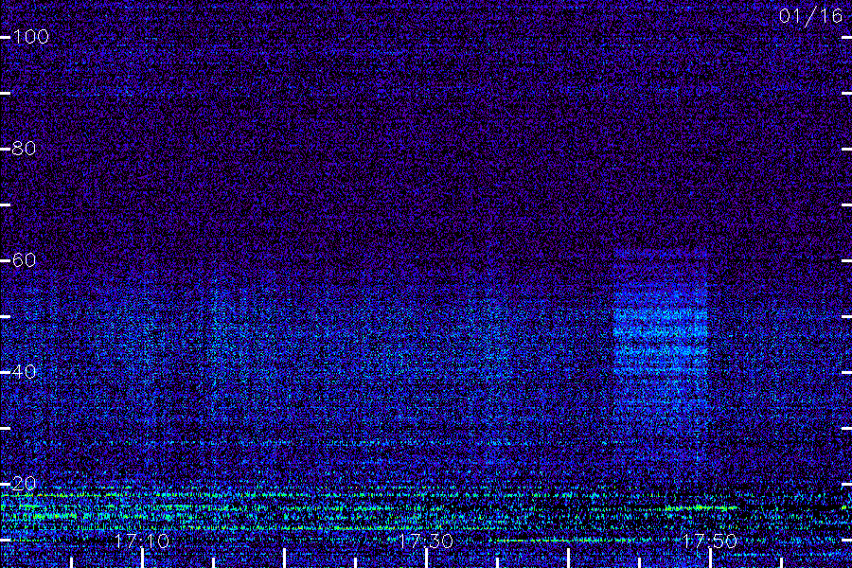The width and height of the screenshot is (852, 568).
Task: Click the 80 frequency axis label
Action: coord(24,149)
